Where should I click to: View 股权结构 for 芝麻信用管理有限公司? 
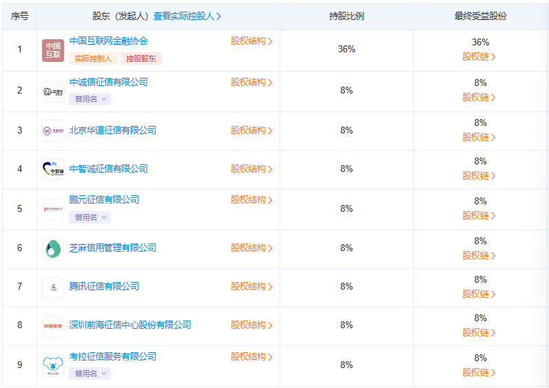tap(251, 248)
